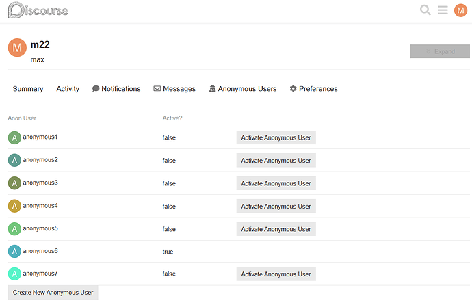Screen dimensions: 472x305
Task: Open anonymous6 username link
Action: (x=40, y=251)
